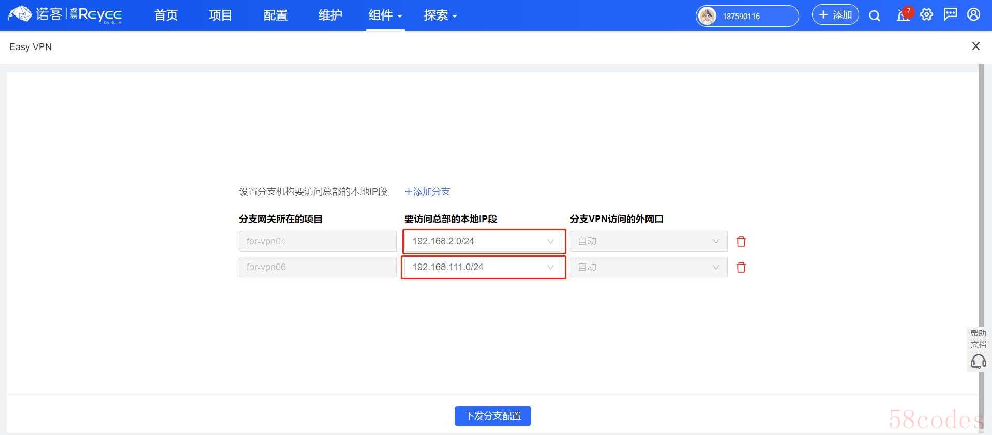This screenshot has width=992, height=435.
Task: Close the Easy VPN panel
Action: coord(975,46)
